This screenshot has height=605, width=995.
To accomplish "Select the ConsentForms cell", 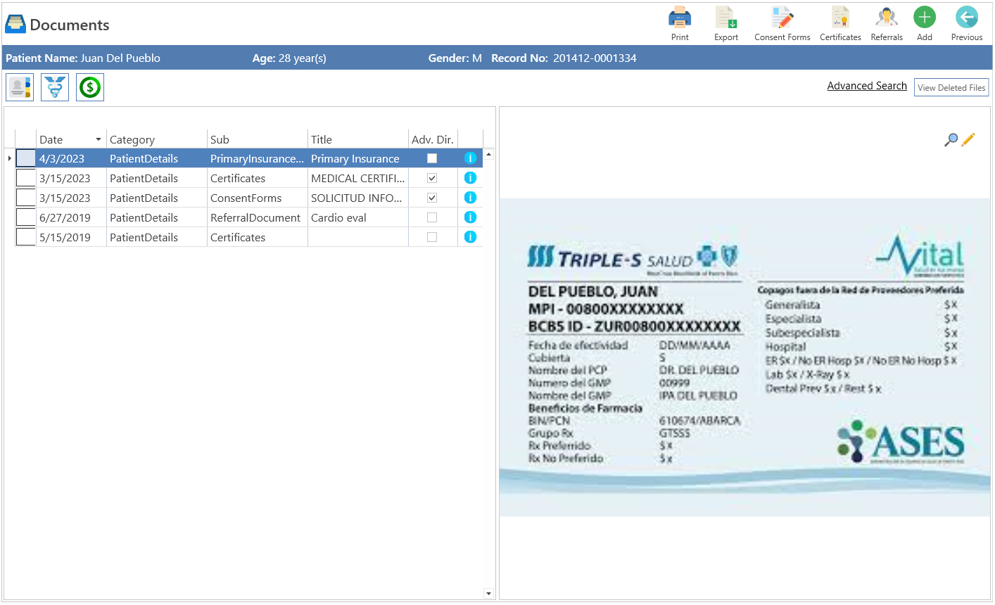I will pos(258,198).
